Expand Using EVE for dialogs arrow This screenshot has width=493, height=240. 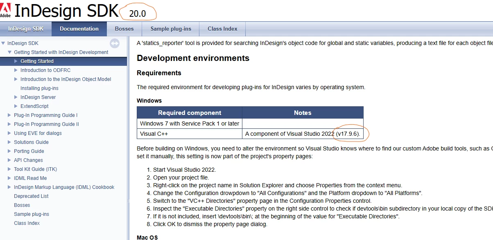click(10, 133)
